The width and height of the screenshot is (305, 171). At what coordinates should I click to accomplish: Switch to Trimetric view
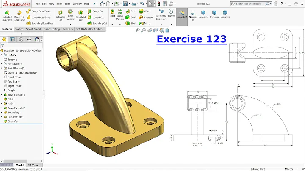[x=214, y=14]
